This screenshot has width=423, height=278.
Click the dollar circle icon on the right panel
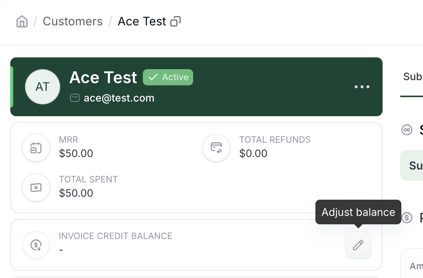point(407,217)
